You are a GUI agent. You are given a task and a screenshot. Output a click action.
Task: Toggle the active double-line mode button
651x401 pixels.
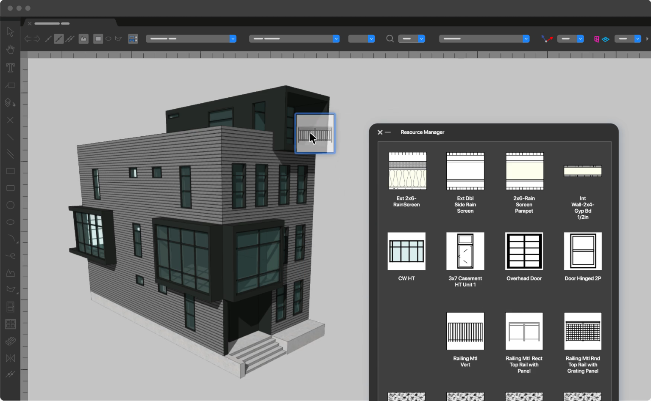pos(70,38)
